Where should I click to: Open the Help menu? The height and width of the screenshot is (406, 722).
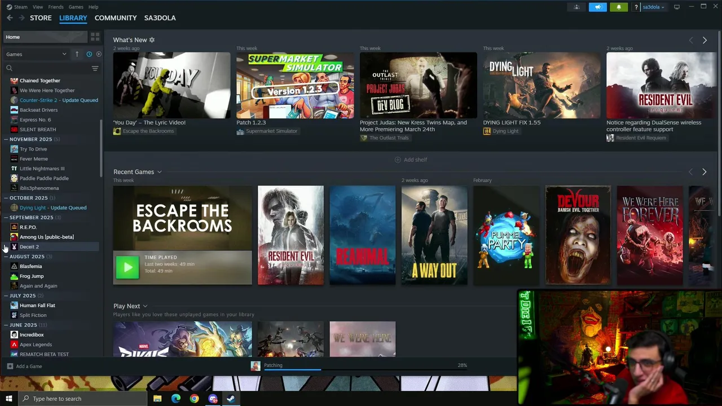pos(93,7)
